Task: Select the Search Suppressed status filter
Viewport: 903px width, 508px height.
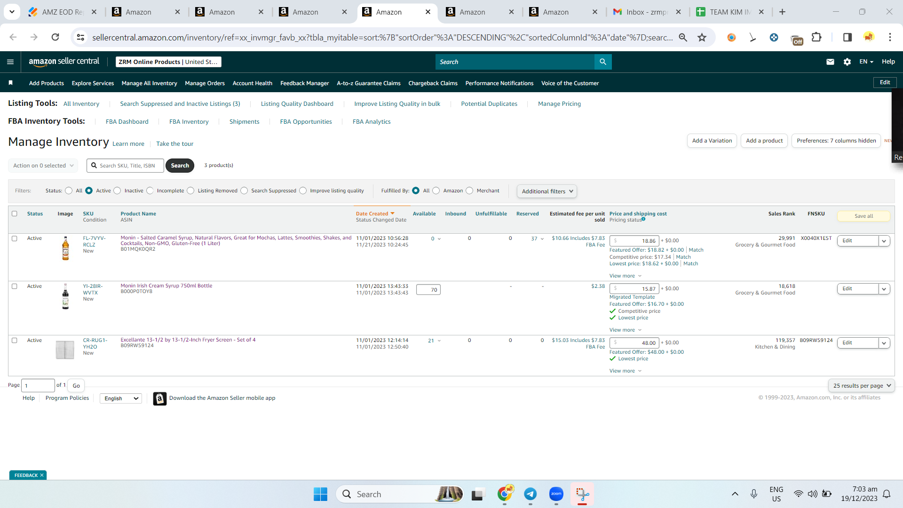Action: click(244, 190)
